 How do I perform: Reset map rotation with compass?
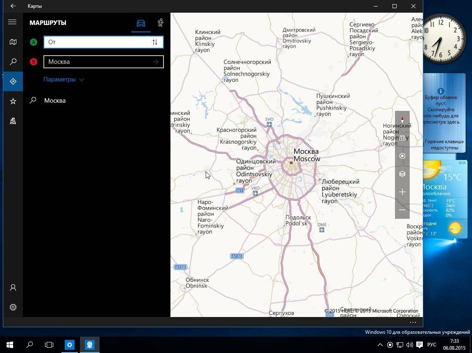[402, 119]
